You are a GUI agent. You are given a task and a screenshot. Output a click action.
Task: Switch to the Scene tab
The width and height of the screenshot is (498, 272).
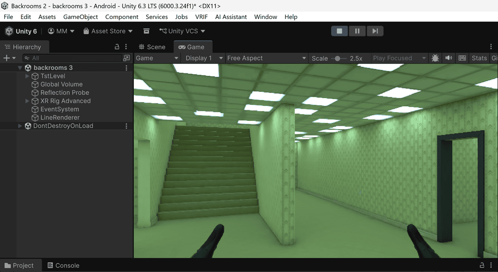tap(152, 47)
